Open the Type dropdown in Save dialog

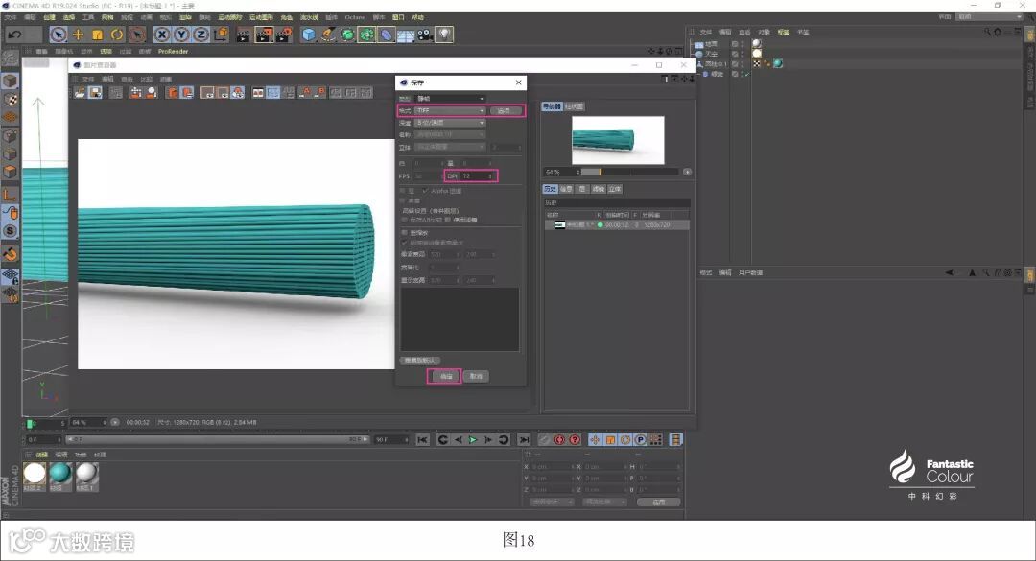(451, 99)
